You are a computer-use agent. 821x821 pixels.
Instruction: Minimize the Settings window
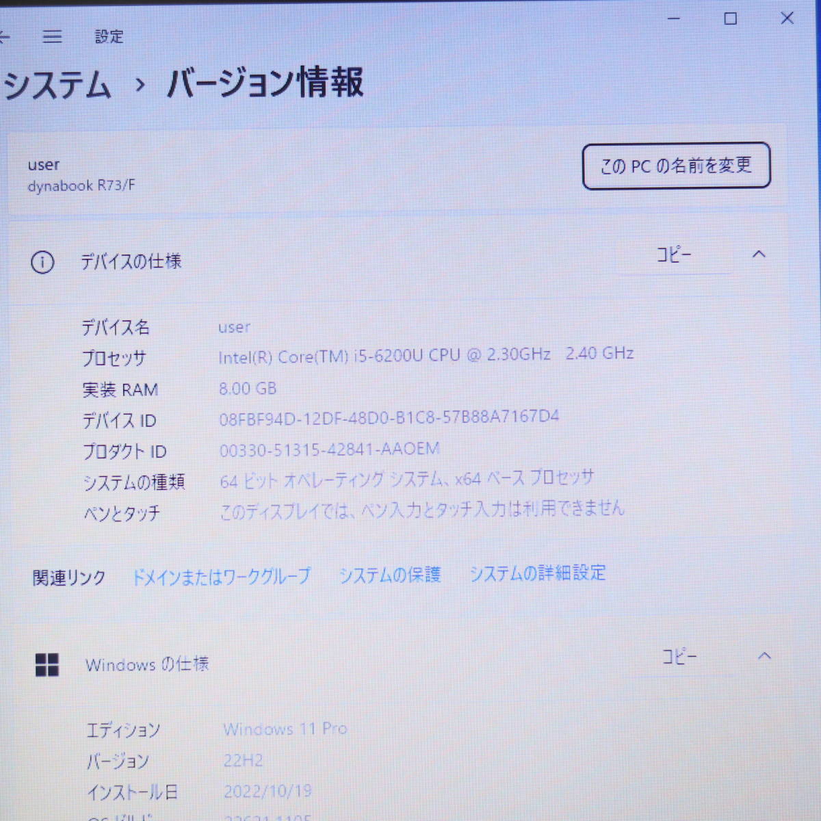point(674,19)
